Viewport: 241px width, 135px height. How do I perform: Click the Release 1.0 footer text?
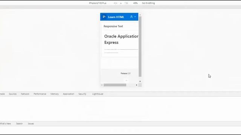[125, 73]
